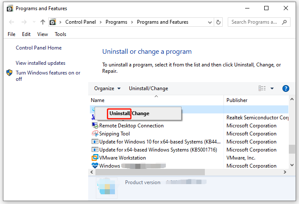Viewport: 299px width, 204px height.
Task: Click the icon of the KB44 Windows 10 update
Action: 95,142
